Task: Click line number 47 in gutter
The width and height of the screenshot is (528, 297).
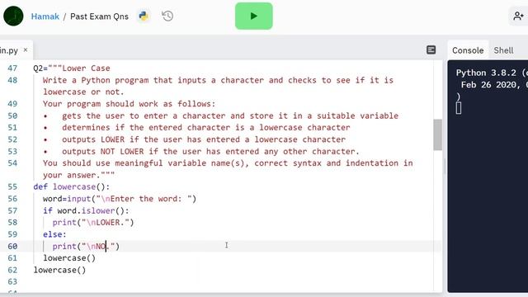Action: pos(12,68)
